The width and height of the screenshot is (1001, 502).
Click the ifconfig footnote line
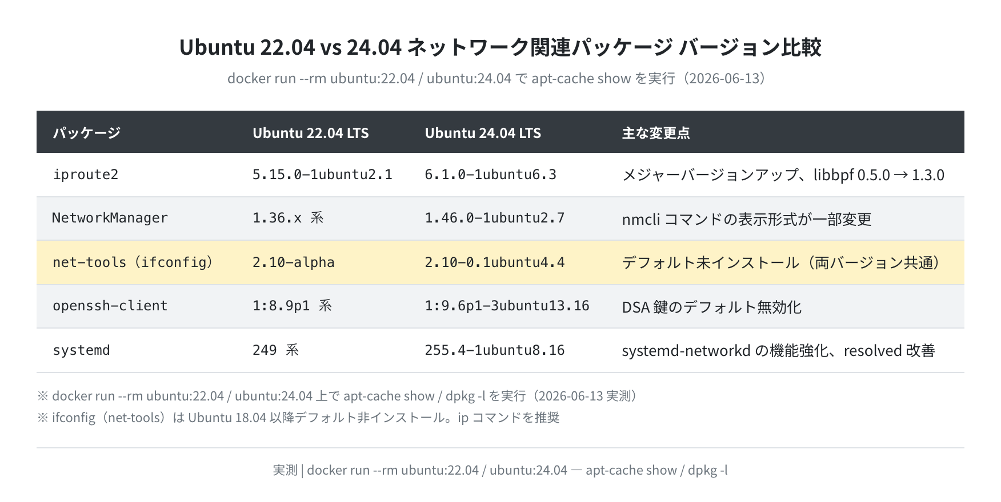[298, 418]
